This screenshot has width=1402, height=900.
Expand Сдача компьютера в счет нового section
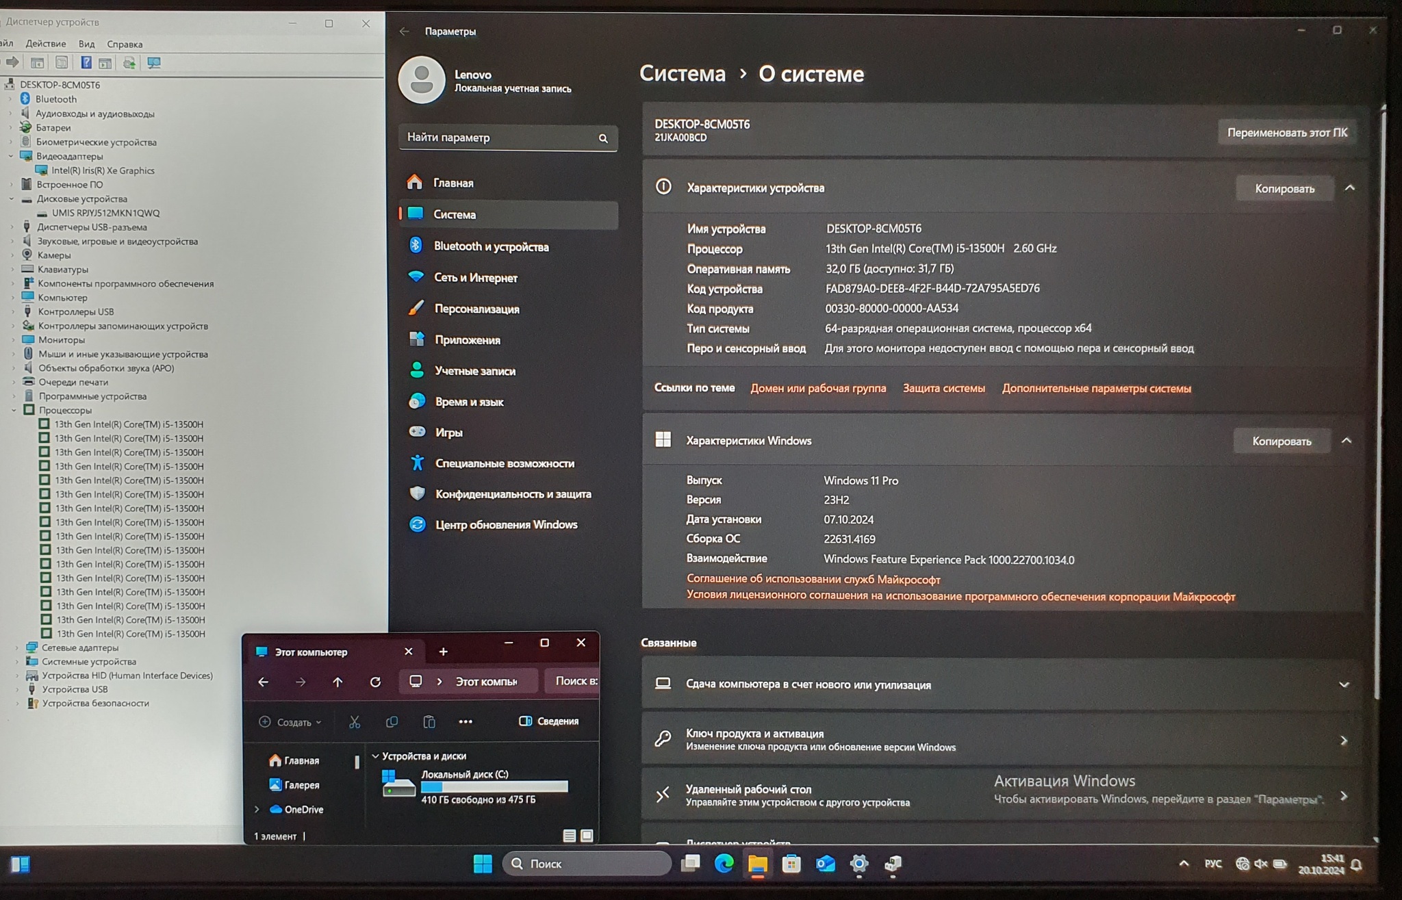click(1343, 684)
